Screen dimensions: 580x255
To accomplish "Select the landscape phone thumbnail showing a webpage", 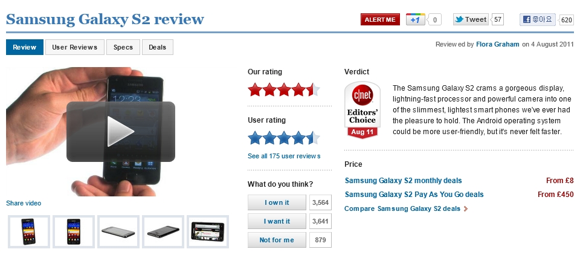I will (x=208, y=231).
